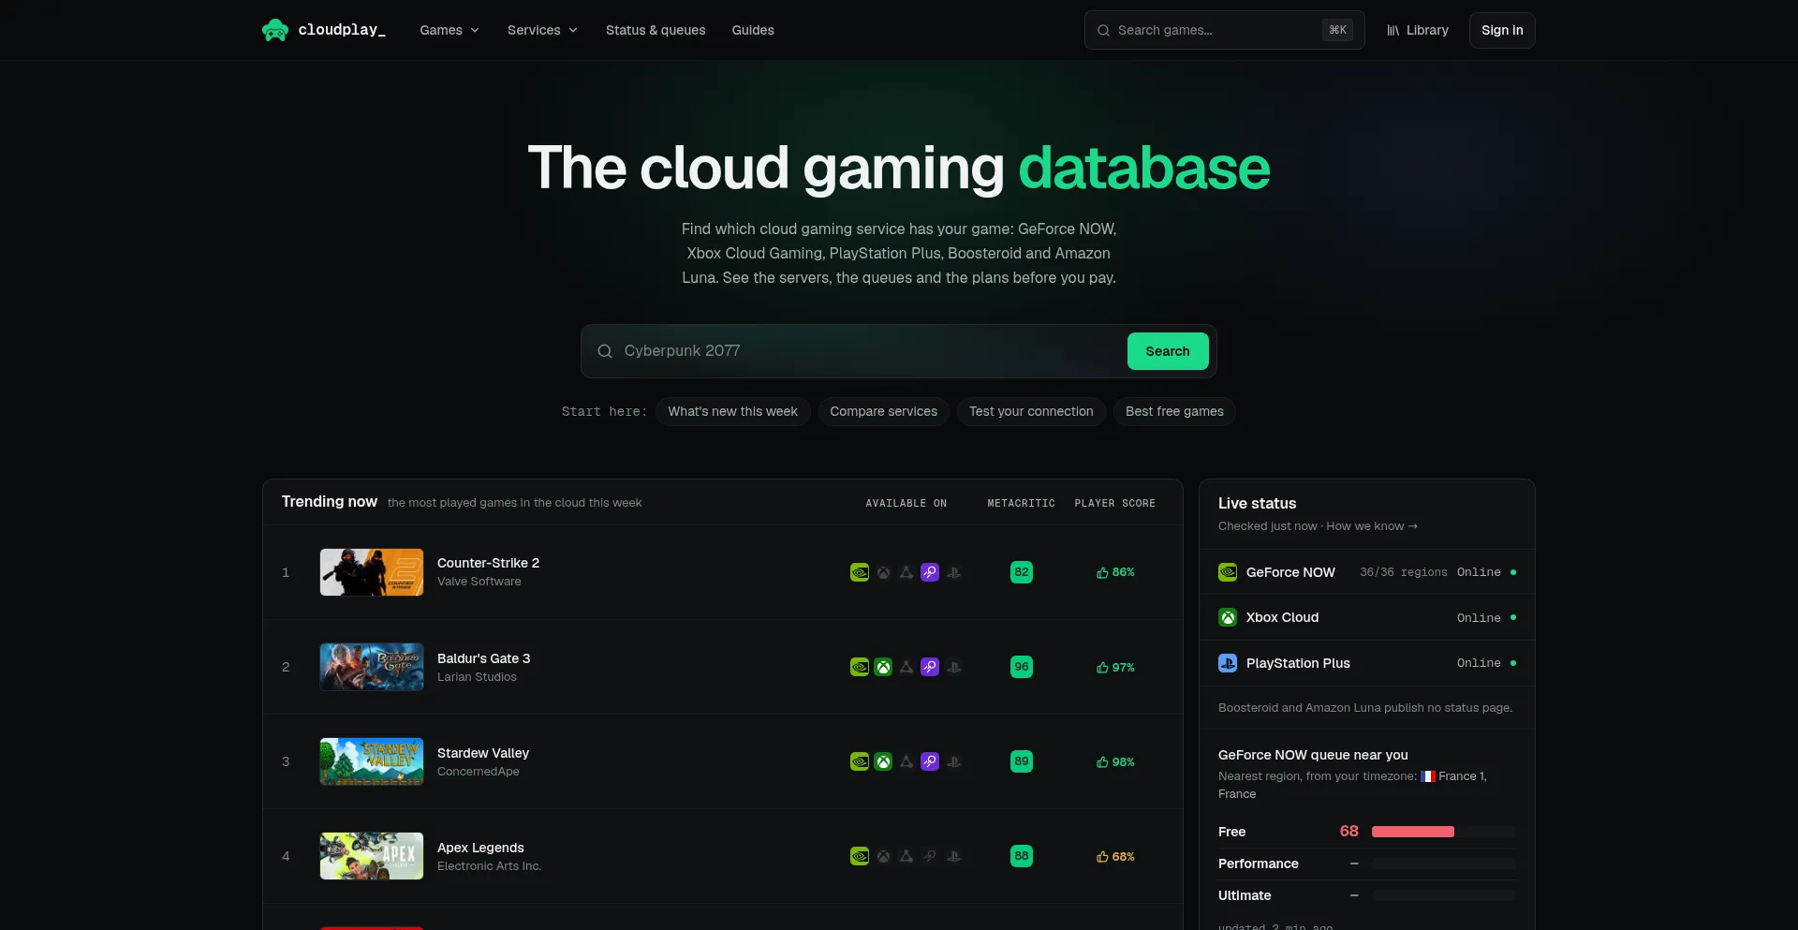Click the "Apex Legends" title
Screen dimensions: 1798x930
[480, 848]
